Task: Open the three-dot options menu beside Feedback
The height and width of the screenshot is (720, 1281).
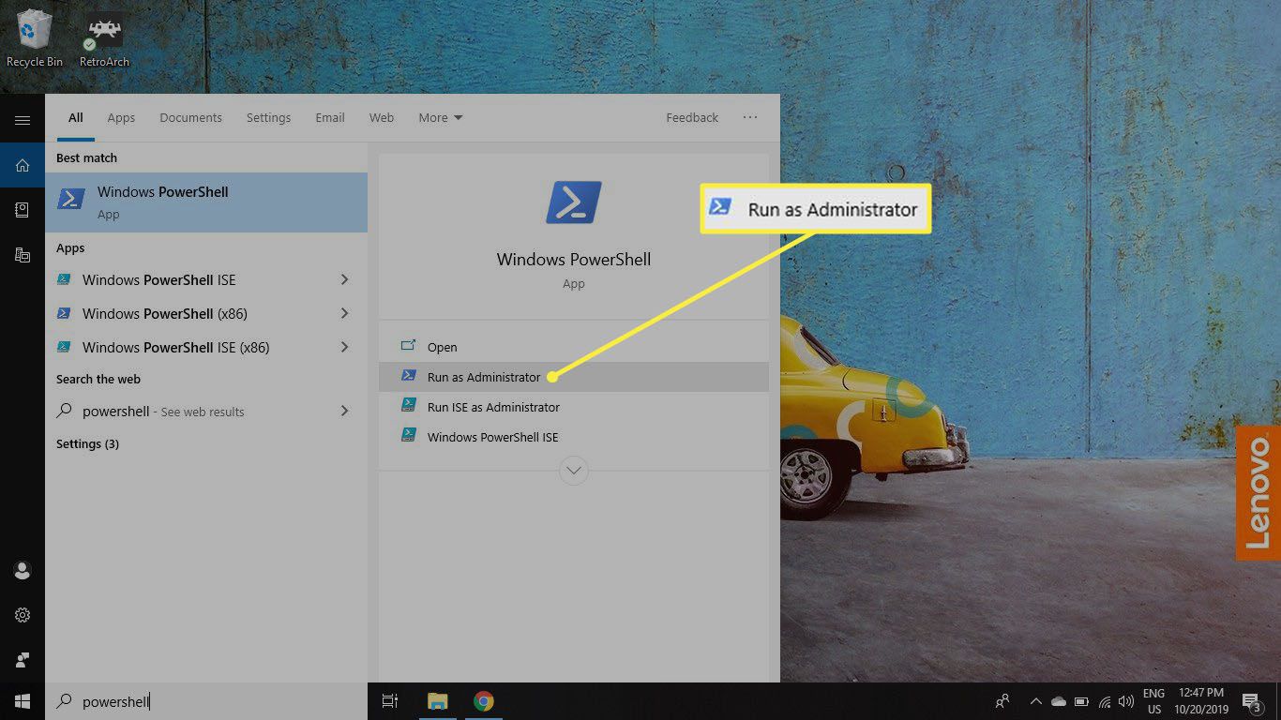Action: pyautogui.click(x=749, y=117)
